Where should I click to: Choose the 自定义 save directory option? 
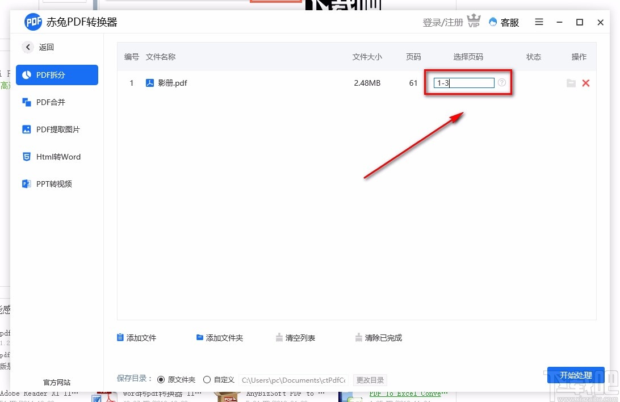[x=208, y=379]
